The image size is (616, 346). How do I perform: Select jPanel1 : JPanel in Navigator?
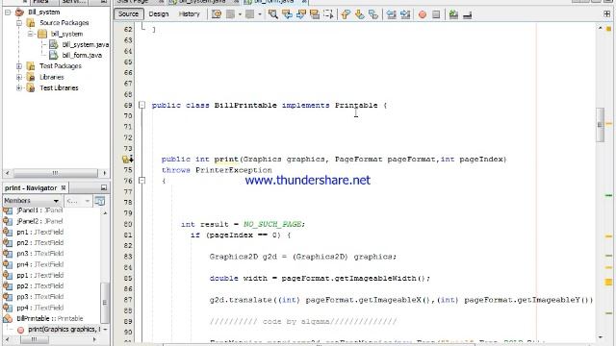pos(39,210)
